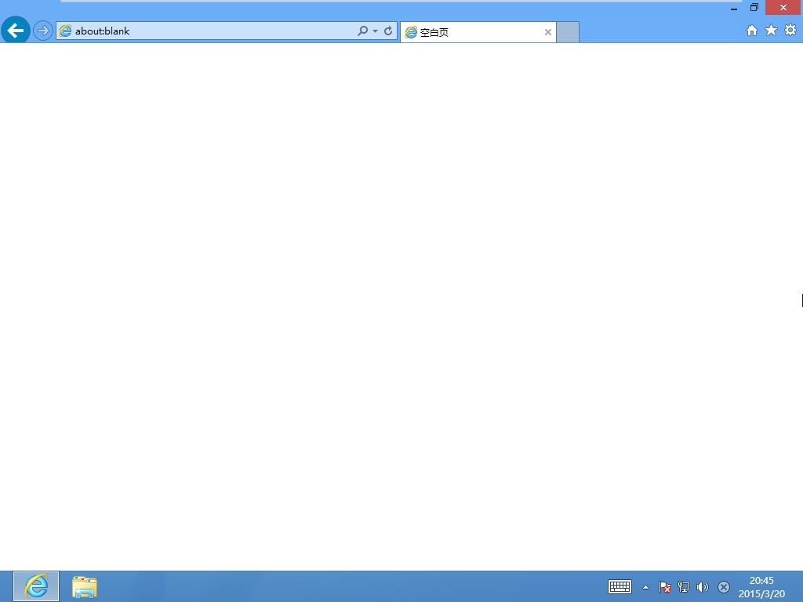
Task: Expand the address bar autocomplete dropdown arrow
Action: click(376, 31)
